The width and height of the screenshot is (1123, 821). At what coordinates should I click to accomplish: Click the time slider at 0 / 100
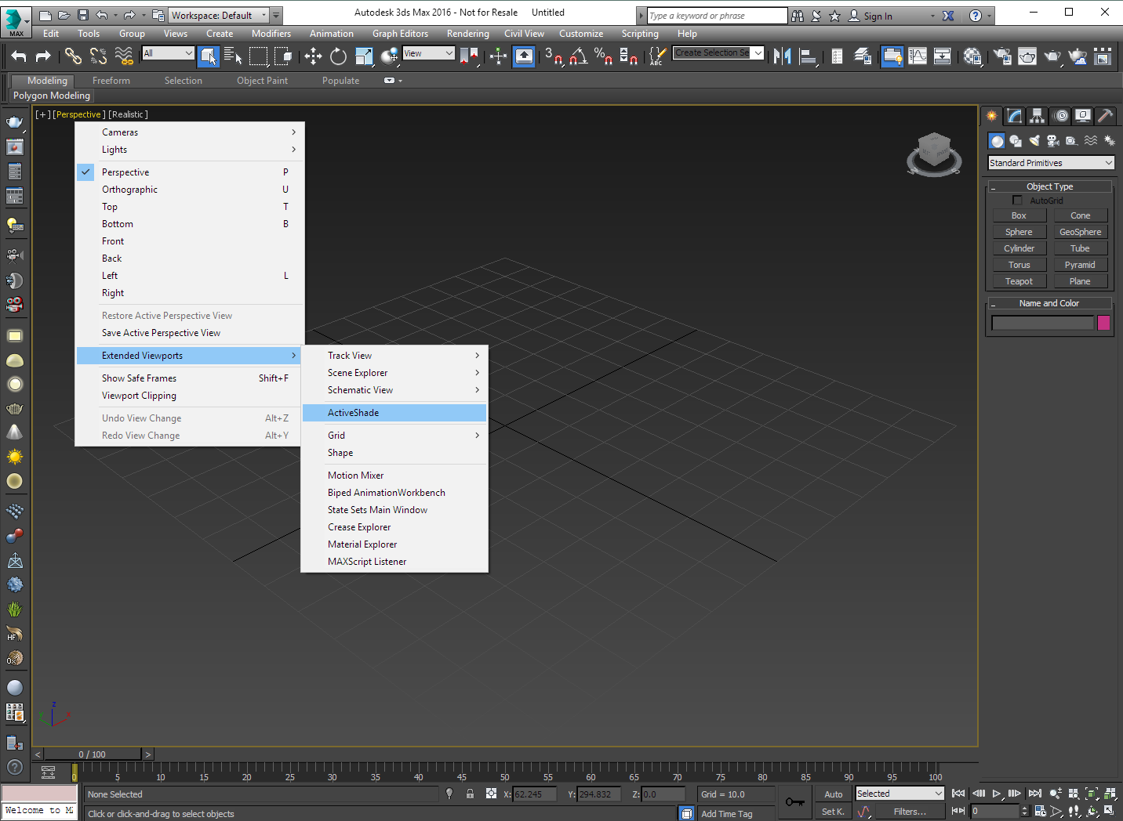coord(93,754)
